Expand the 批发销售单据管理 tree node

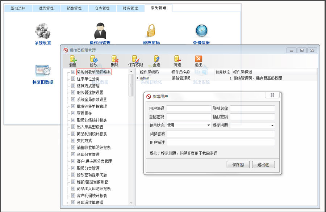68,106
